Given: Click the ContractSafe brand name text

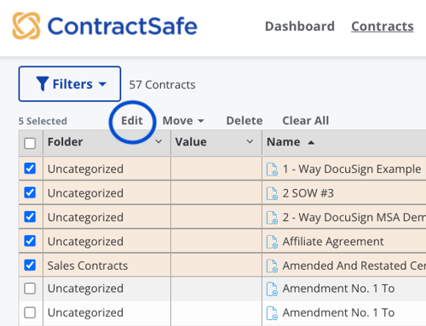Looking at the screenshot, I should (x=122, y=26).
